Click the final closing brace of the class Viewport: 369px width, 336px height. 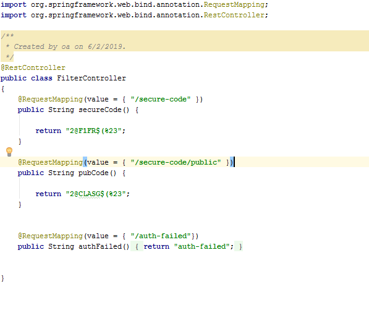point(2,278)
